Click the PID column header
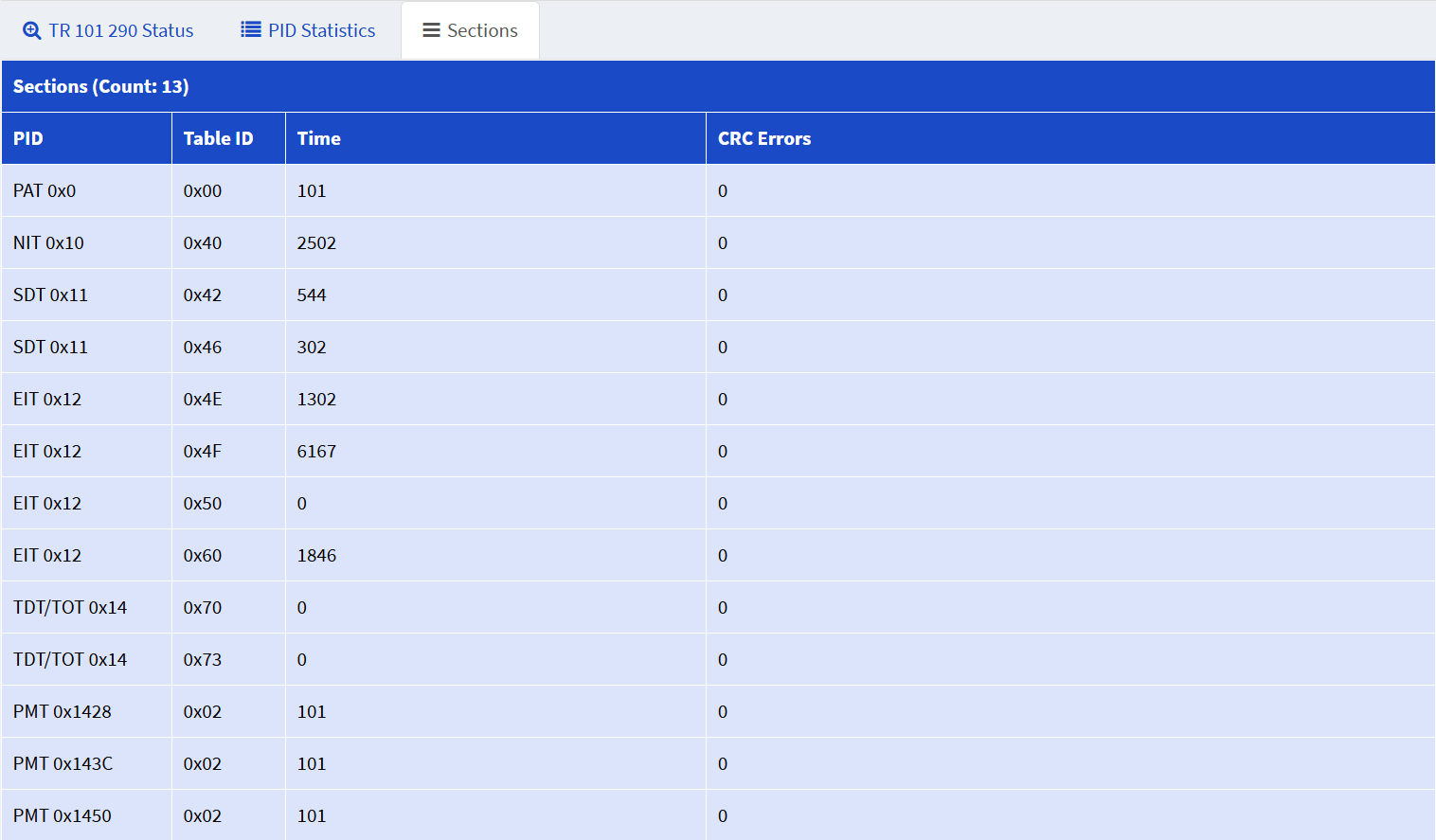Screen dimensions: 1436x840 [x=86, y=138]
